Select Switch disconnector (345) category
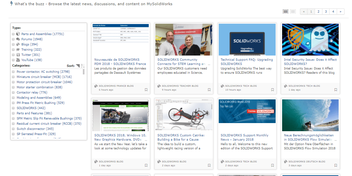 coord(35,129)
